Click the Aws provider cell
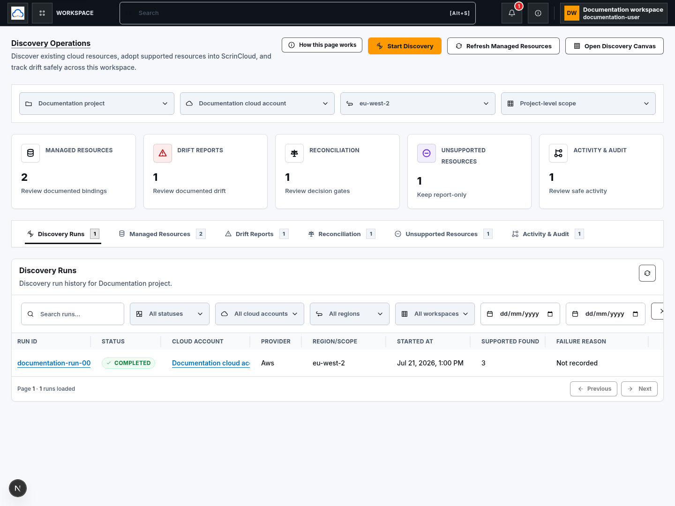The width and height of the screenshot is (675, 506). [x=268, y=363]
